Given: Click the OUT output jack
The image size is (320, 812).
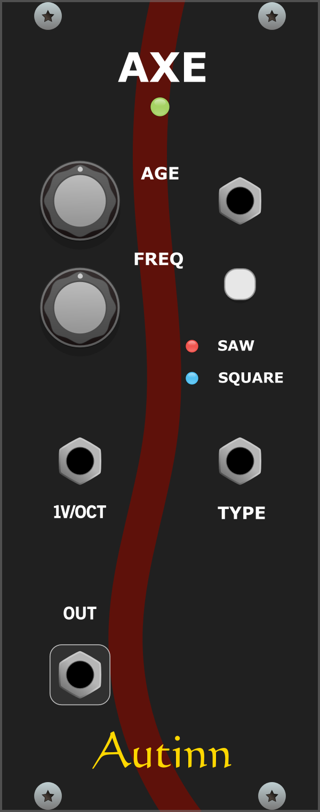Looking at the screenshot, I should 80,675.
